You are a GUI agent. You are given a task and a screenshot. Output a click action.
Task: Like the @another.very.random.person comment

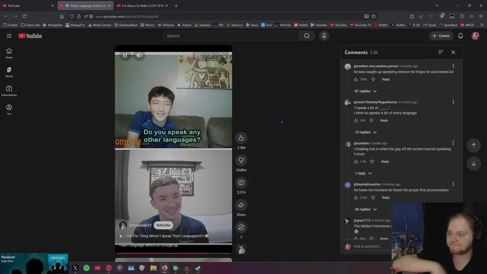pos(356,80)
